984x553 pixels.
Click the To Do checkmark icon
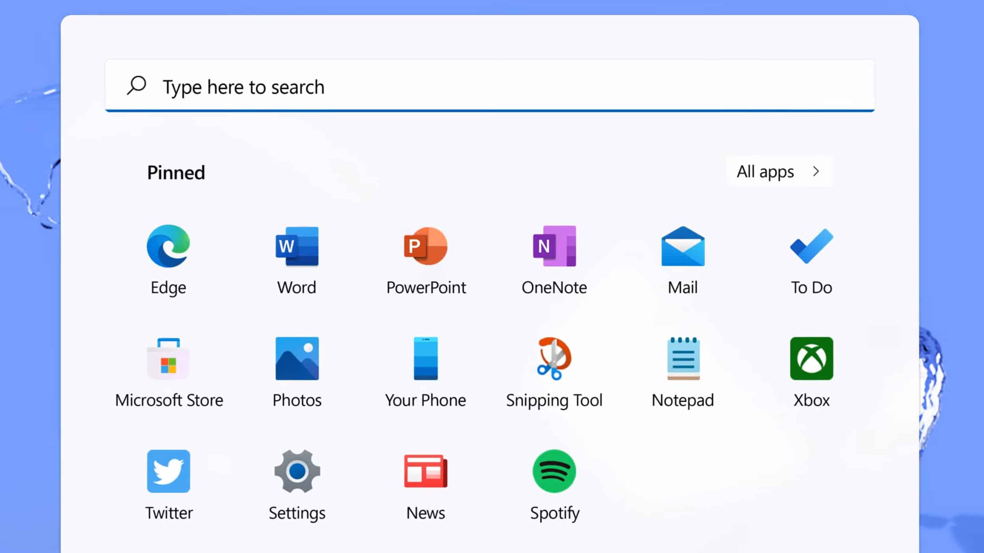click(811, 246)
